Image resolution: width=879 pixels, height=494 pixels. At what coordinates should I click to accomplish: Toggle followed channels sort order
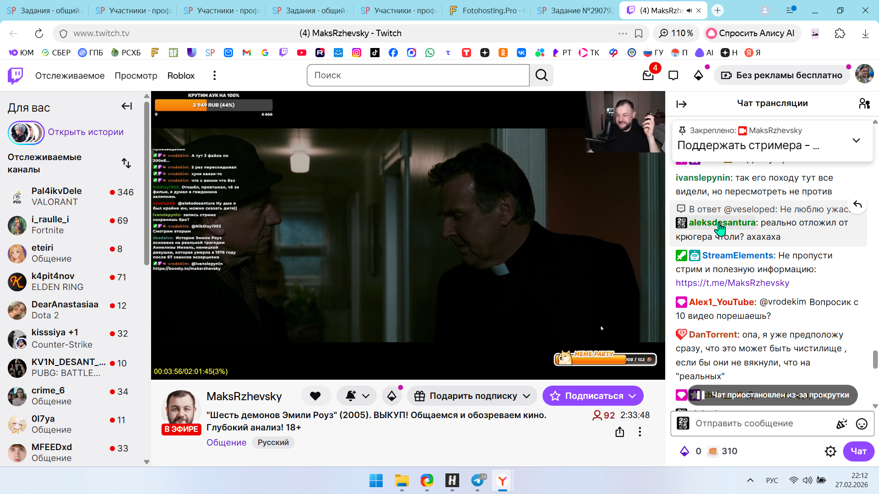[x=126, y=163]
